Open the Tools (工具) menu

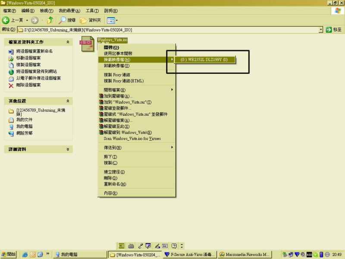point(92,10)
